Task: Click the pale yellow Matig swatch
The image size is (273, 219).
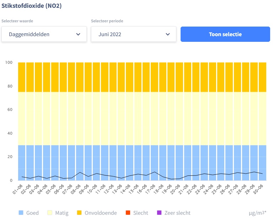Action: pos(50,213)
